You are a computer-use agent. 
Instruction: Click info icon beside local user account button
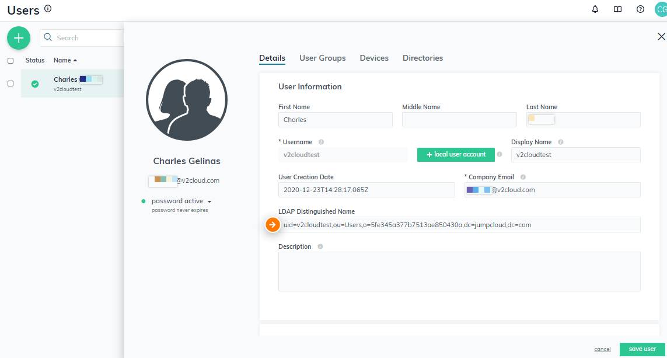500,155
